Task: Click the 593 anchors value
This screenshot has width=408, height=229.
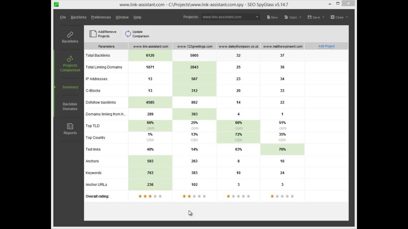Action: [x=150, y=161]
